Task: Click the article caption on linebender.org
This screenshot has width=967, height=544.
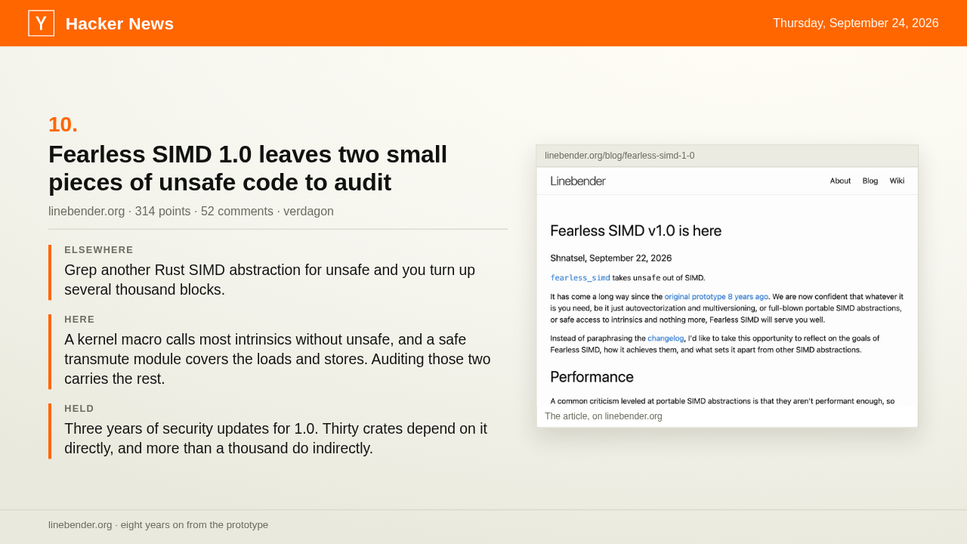Action: (x=604, y=416)
